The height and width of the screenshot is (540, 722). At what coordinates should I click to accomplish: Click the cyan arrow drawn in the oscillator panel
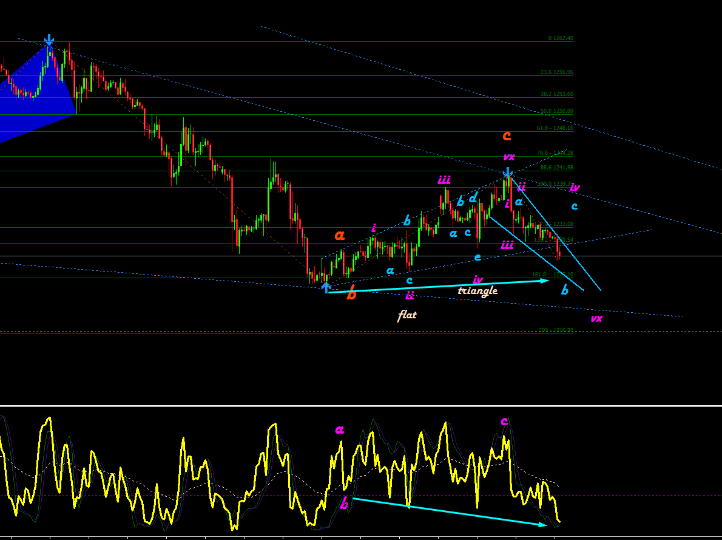(x=450, y=512)
